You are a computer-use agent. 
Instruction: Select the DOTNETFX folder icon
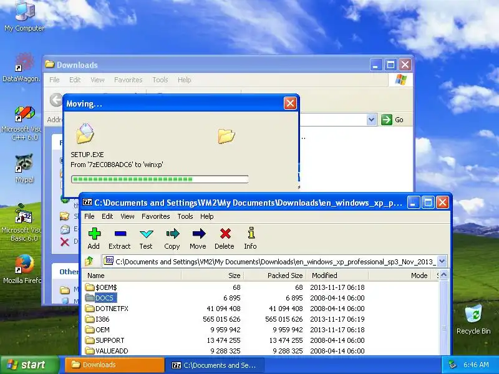90,309
